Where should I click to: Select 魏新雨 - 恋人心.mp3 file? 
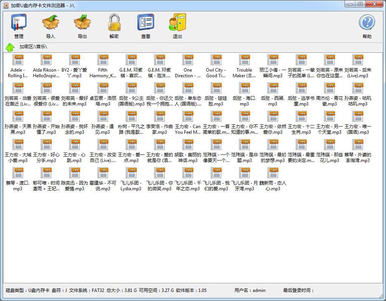273,179
